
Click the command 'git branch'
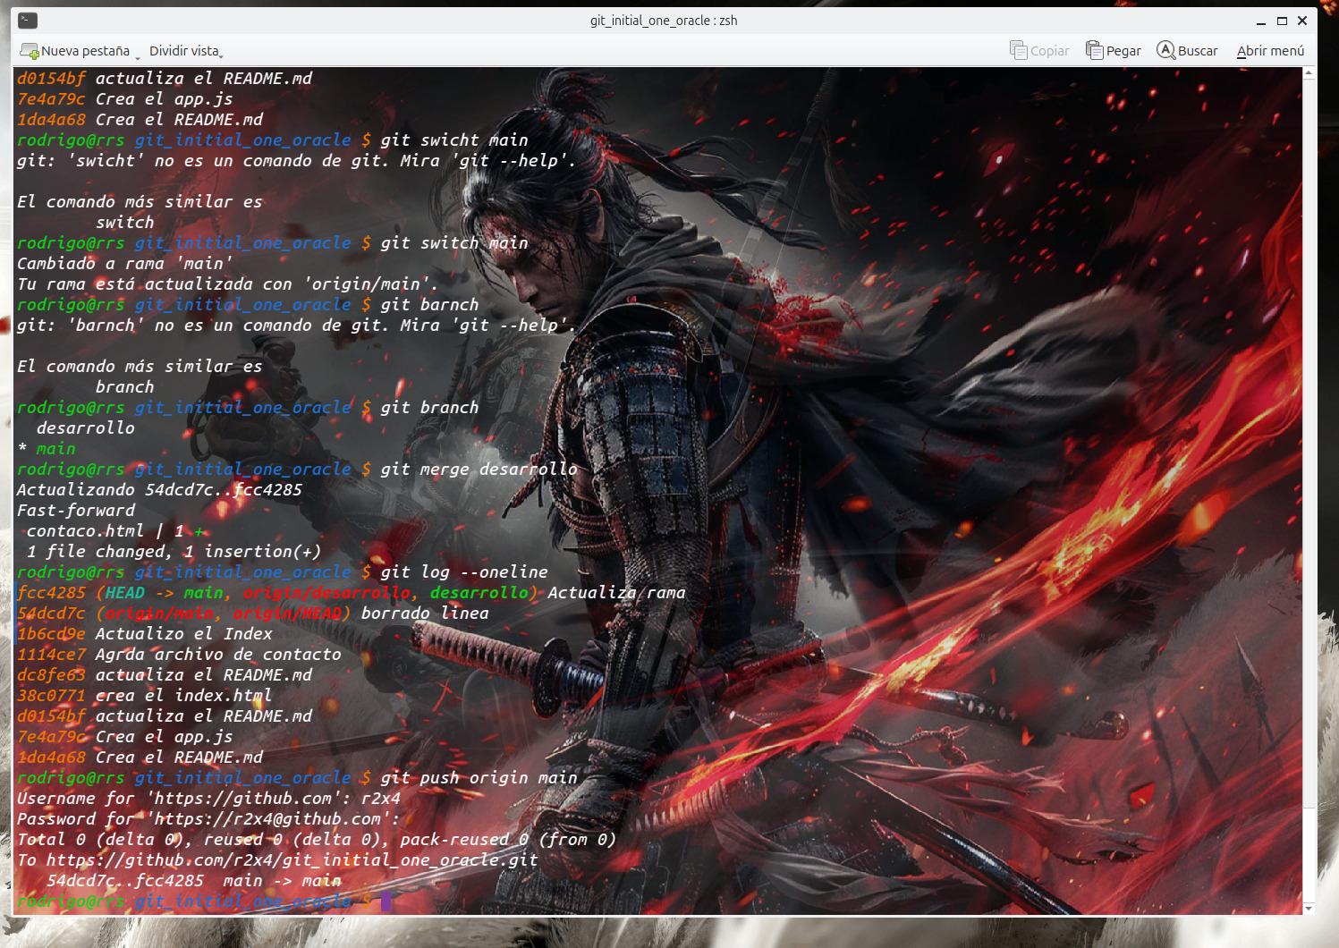pos(429,408)
